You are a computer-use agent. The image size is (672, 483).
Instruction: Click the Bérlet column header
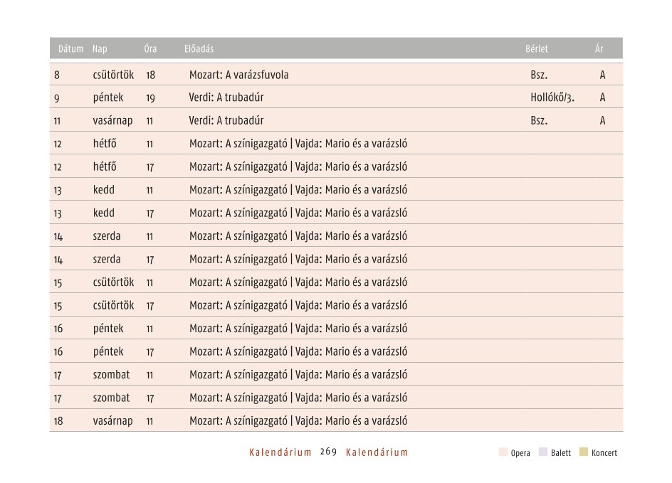point(537,48)
